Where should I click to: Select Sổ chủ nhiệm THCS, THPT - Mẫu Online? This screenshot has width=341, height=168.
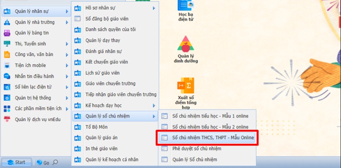[x=207, y=138]
